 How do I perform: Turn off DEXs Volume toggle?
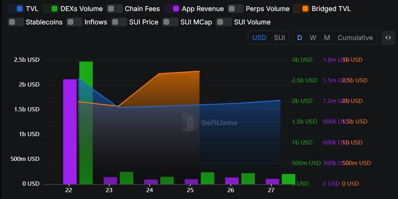(50, 9)
